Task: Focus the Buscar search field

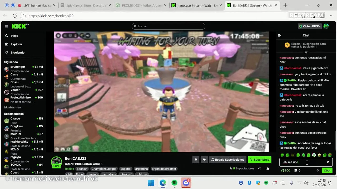Action: tap(168, 26)
